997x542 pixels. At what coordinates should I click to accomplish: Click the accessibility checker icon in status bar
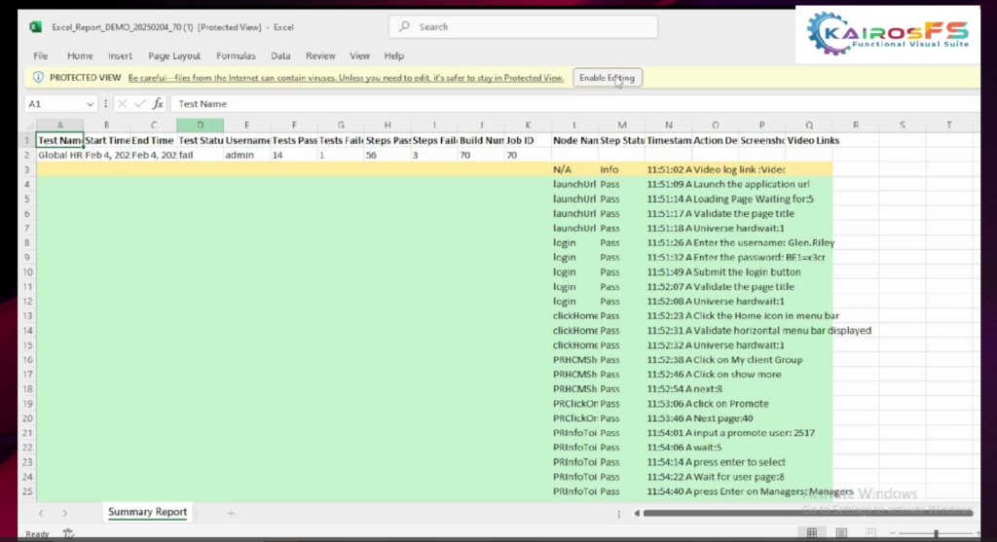68,533
